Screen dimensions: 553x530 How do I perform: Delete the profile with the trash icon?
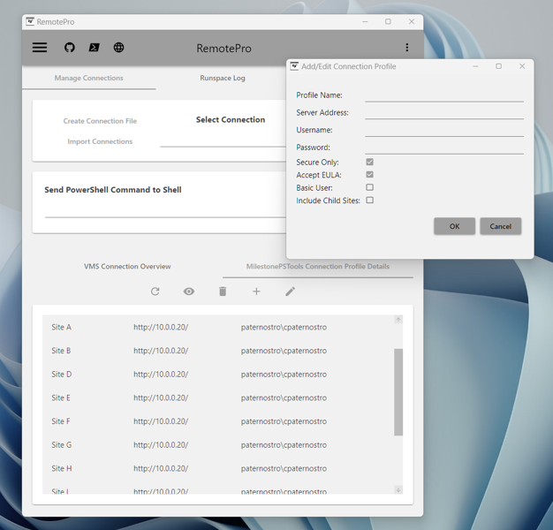click(x=223, y=291)
